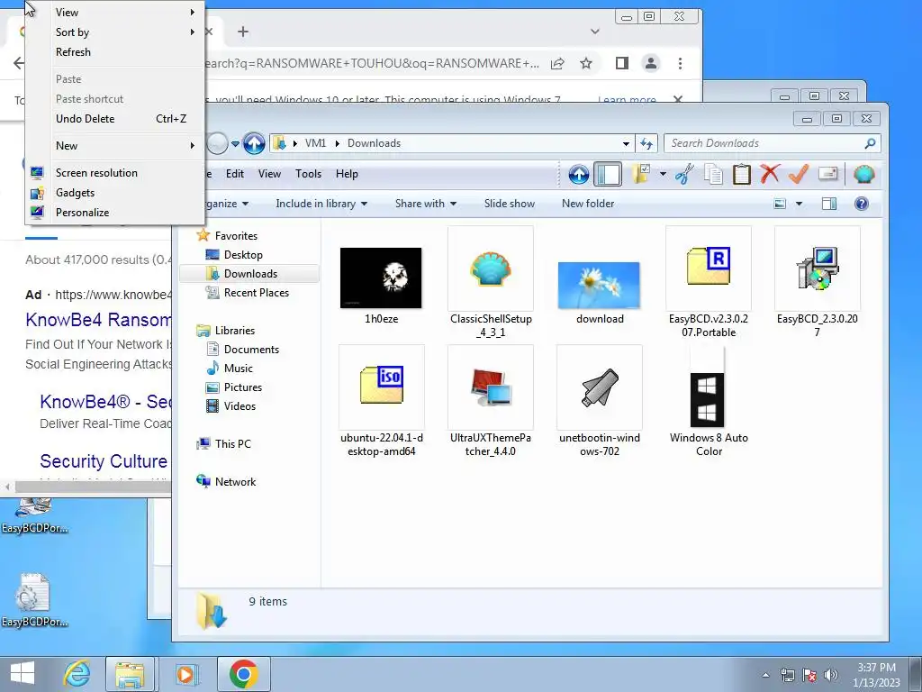The height and width of the screenshot is (692, 922).
Task: Click the envelope Email icon
Action: pyautogui.click(x=828, y=174)
